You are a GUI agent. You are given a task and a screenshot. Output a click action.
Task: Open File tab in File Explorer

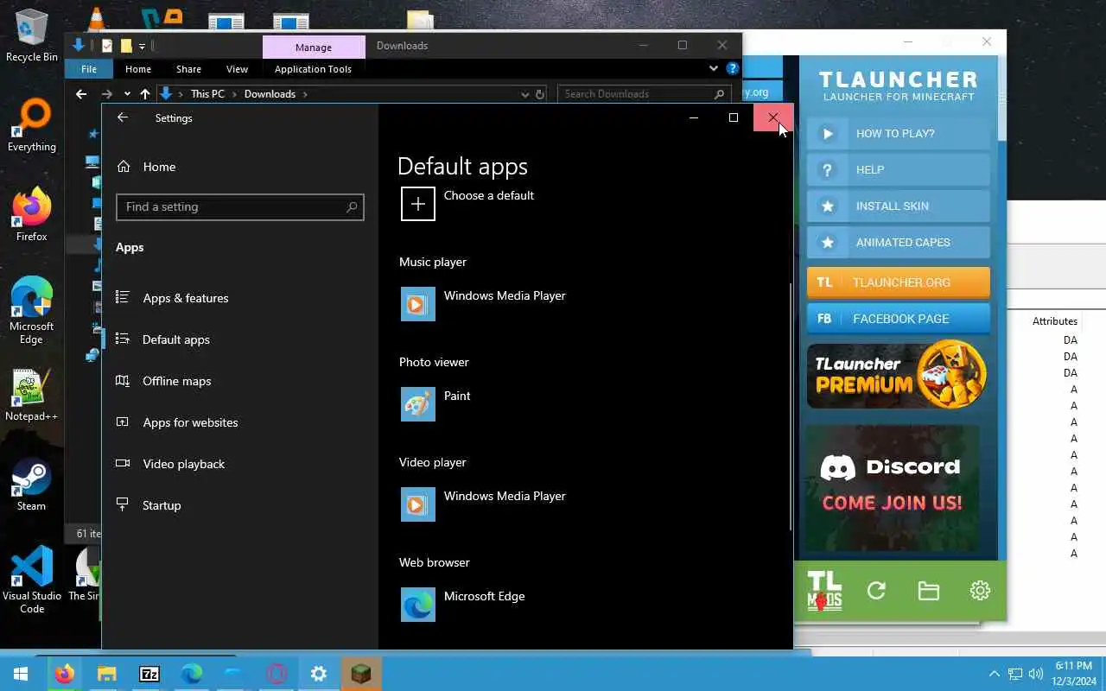(x=89, y=69)
